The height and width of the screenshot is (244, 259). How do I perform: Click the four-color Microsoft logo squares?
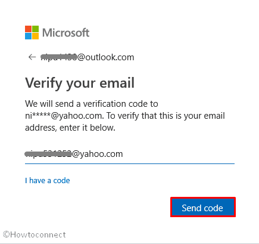tap(32, 32)
